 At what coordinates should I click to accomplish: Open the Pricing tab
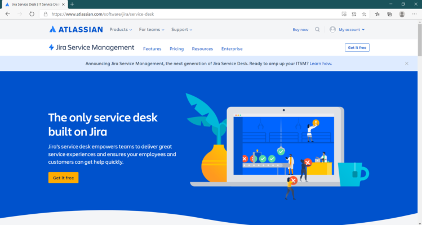[176, 48]
